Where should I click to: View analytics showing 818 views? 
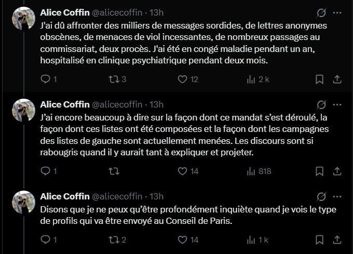coord(251,171)
